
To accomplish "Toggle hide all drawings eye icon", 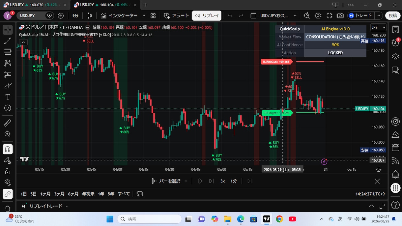I will click(8, 183).
